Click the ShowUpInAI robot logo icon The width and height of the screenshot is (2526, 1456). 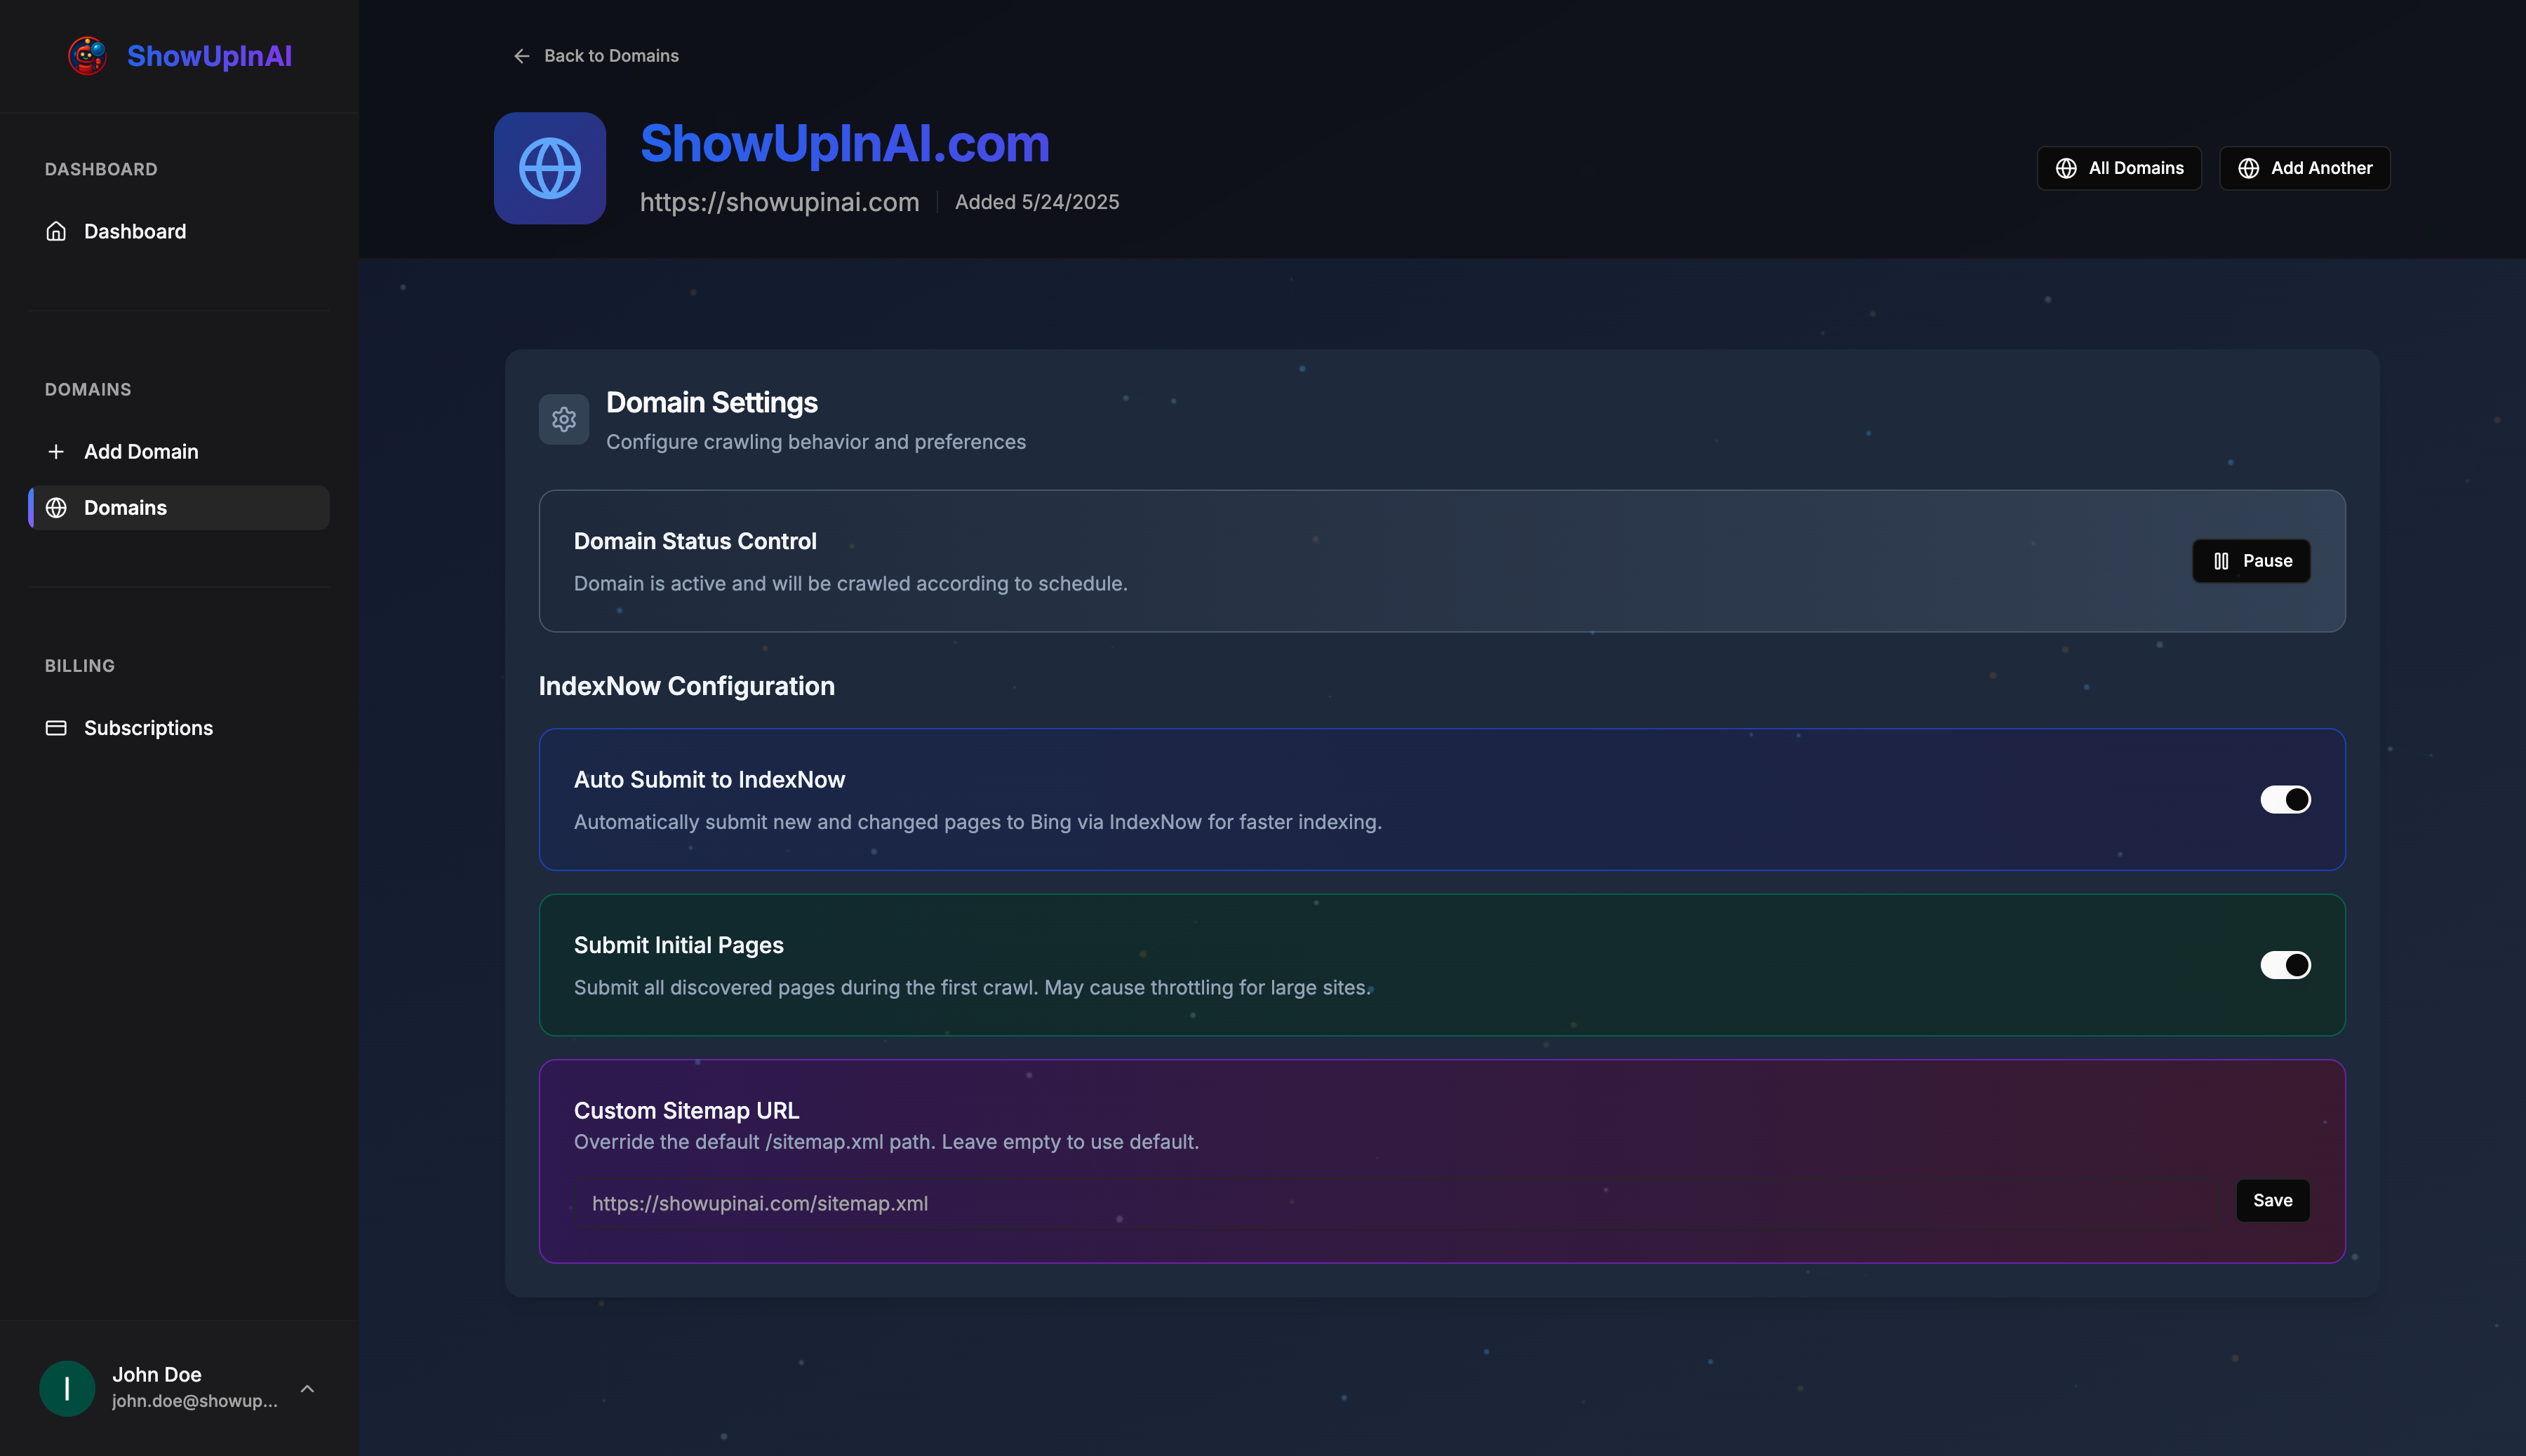(88, 56)
